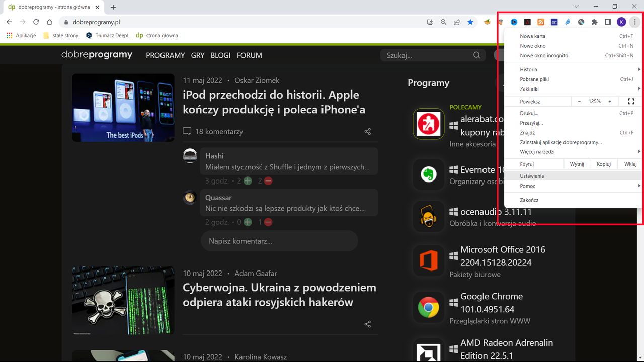Give a plus vote to Hashi's comment

point(247,180)
